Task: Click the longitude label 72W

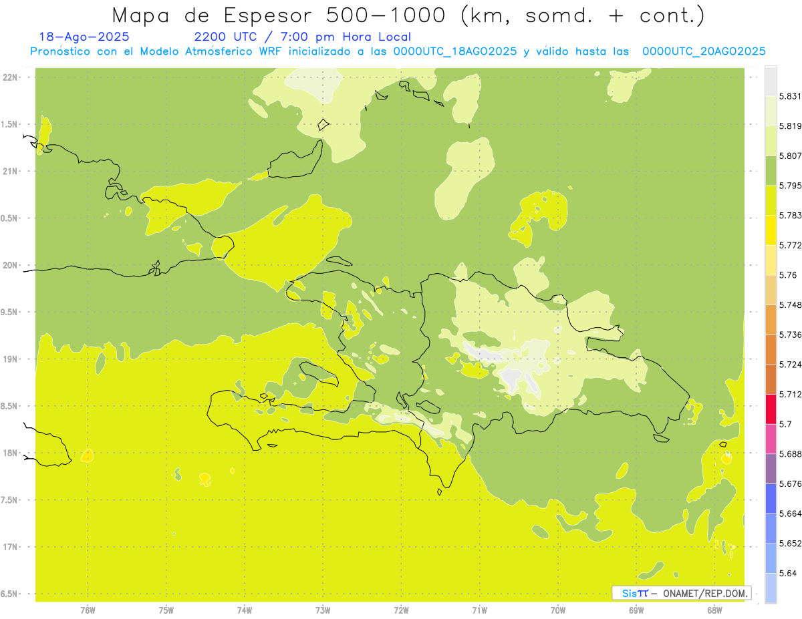Action: coord(401,610)
